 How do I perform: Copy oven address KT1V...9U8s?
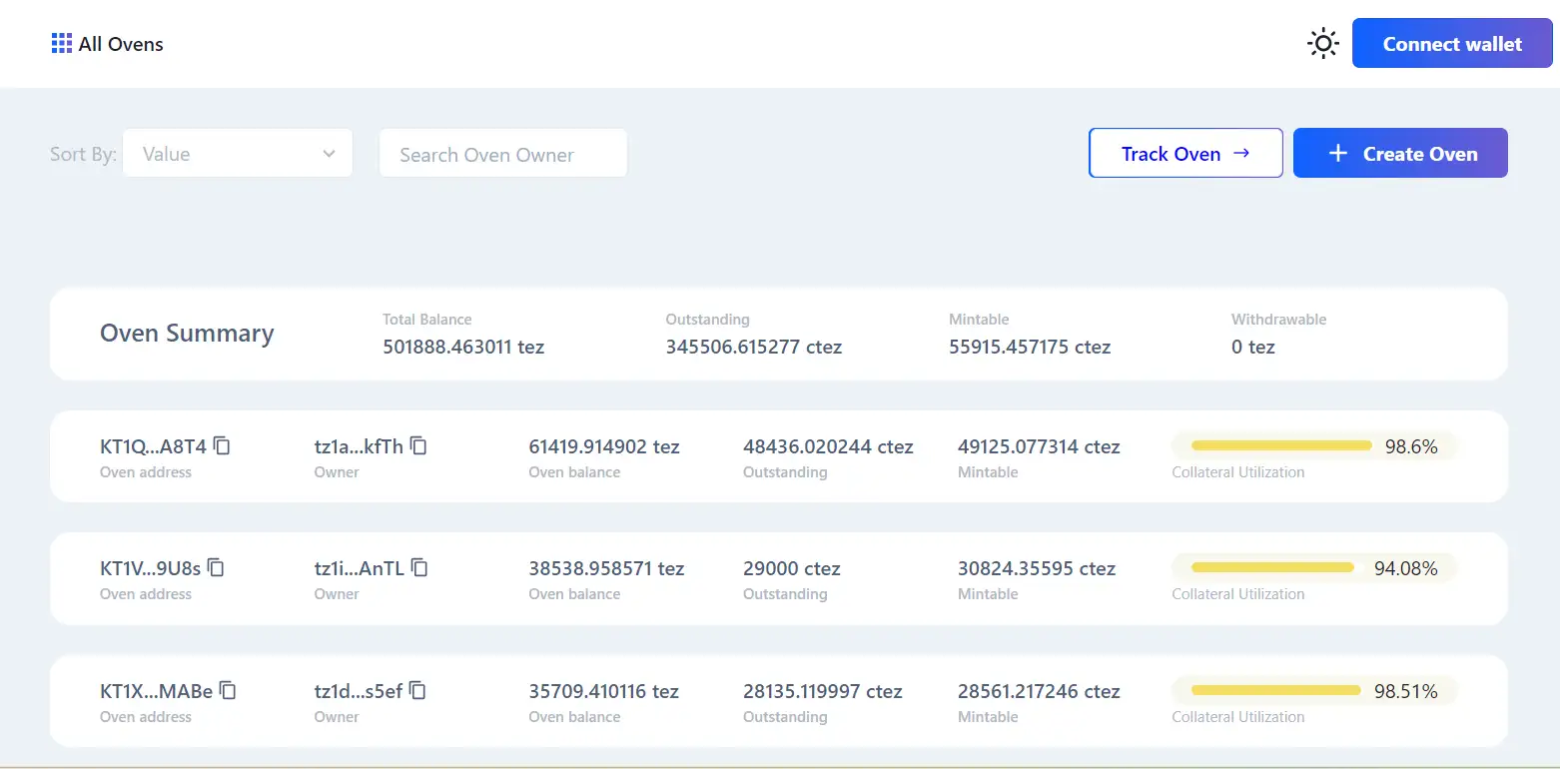coord(216,567)
